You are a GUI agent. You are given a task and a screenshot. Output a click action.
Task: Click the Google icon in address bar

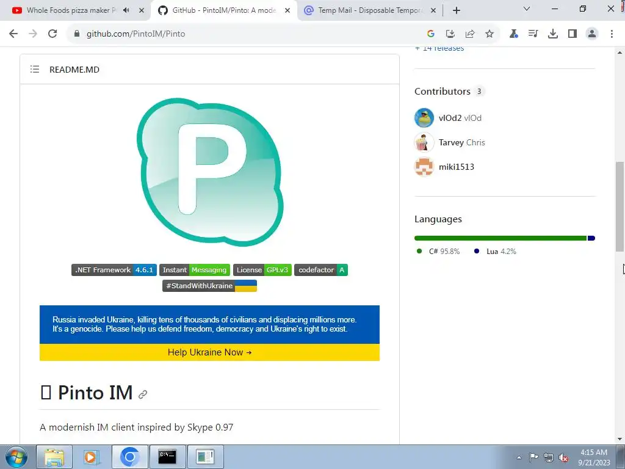[x=430, y=34]
